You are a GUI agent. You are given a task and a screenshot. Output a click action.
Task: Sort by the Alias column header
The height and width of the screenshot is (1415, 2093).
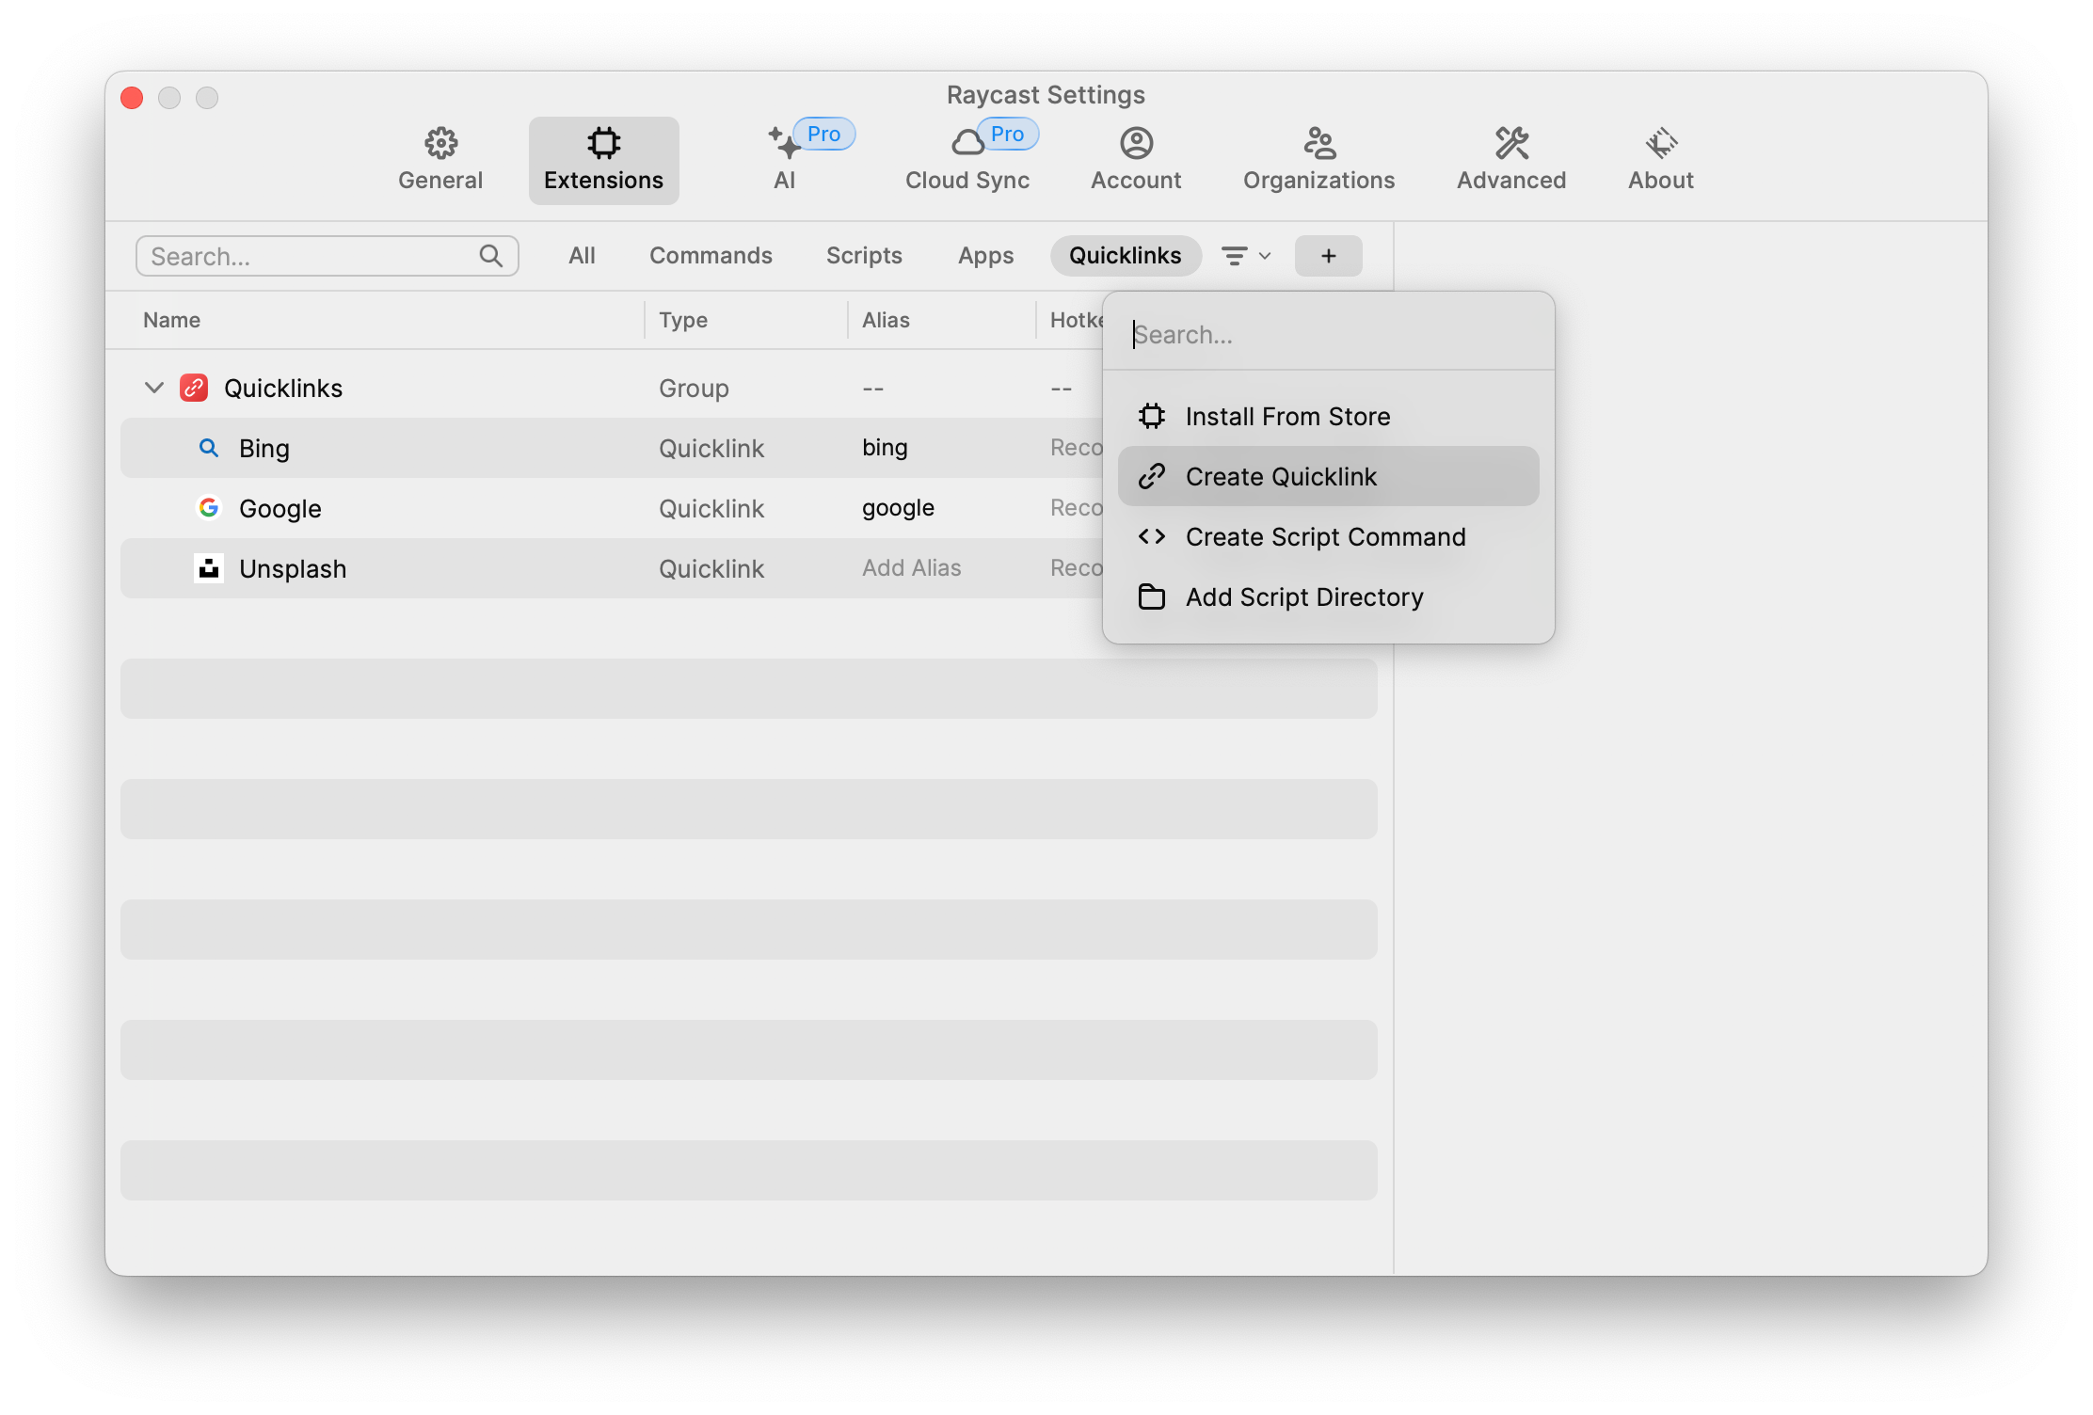[x=886, y=320]
